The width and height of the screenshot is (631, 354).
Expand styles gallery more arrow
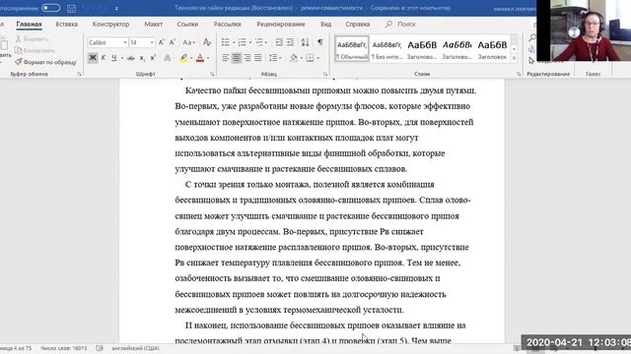coord(514,59)
